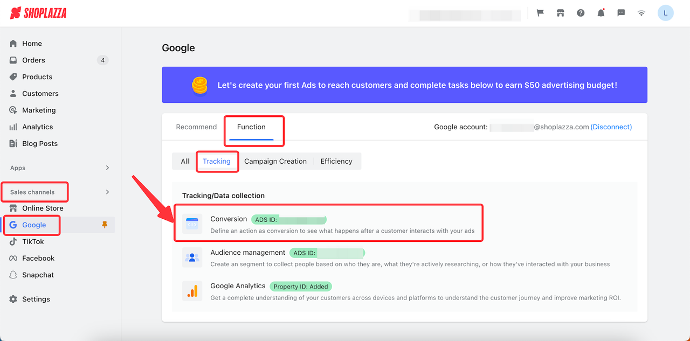
Task: Click the Online Store shop icon
Action: pyautogui.click(x=13, y=208)
